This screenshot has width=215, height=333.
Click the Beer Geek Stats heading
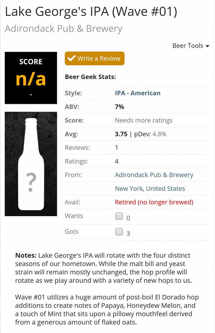click(90, 77)
